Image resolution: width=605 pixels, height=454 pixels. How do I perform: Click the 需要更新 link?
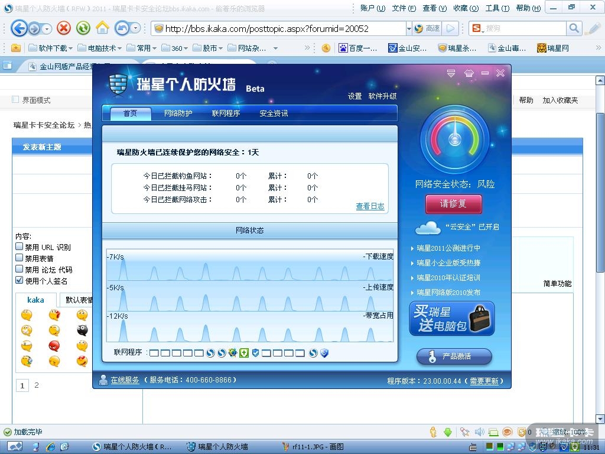point(484,381)
